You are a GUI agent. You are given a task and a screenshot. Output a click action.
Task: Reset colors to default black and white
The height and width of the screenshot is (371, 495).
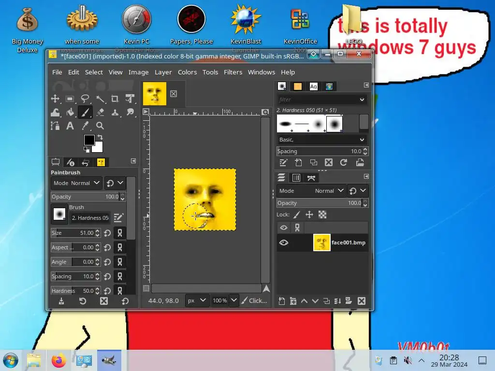[86, 150]
